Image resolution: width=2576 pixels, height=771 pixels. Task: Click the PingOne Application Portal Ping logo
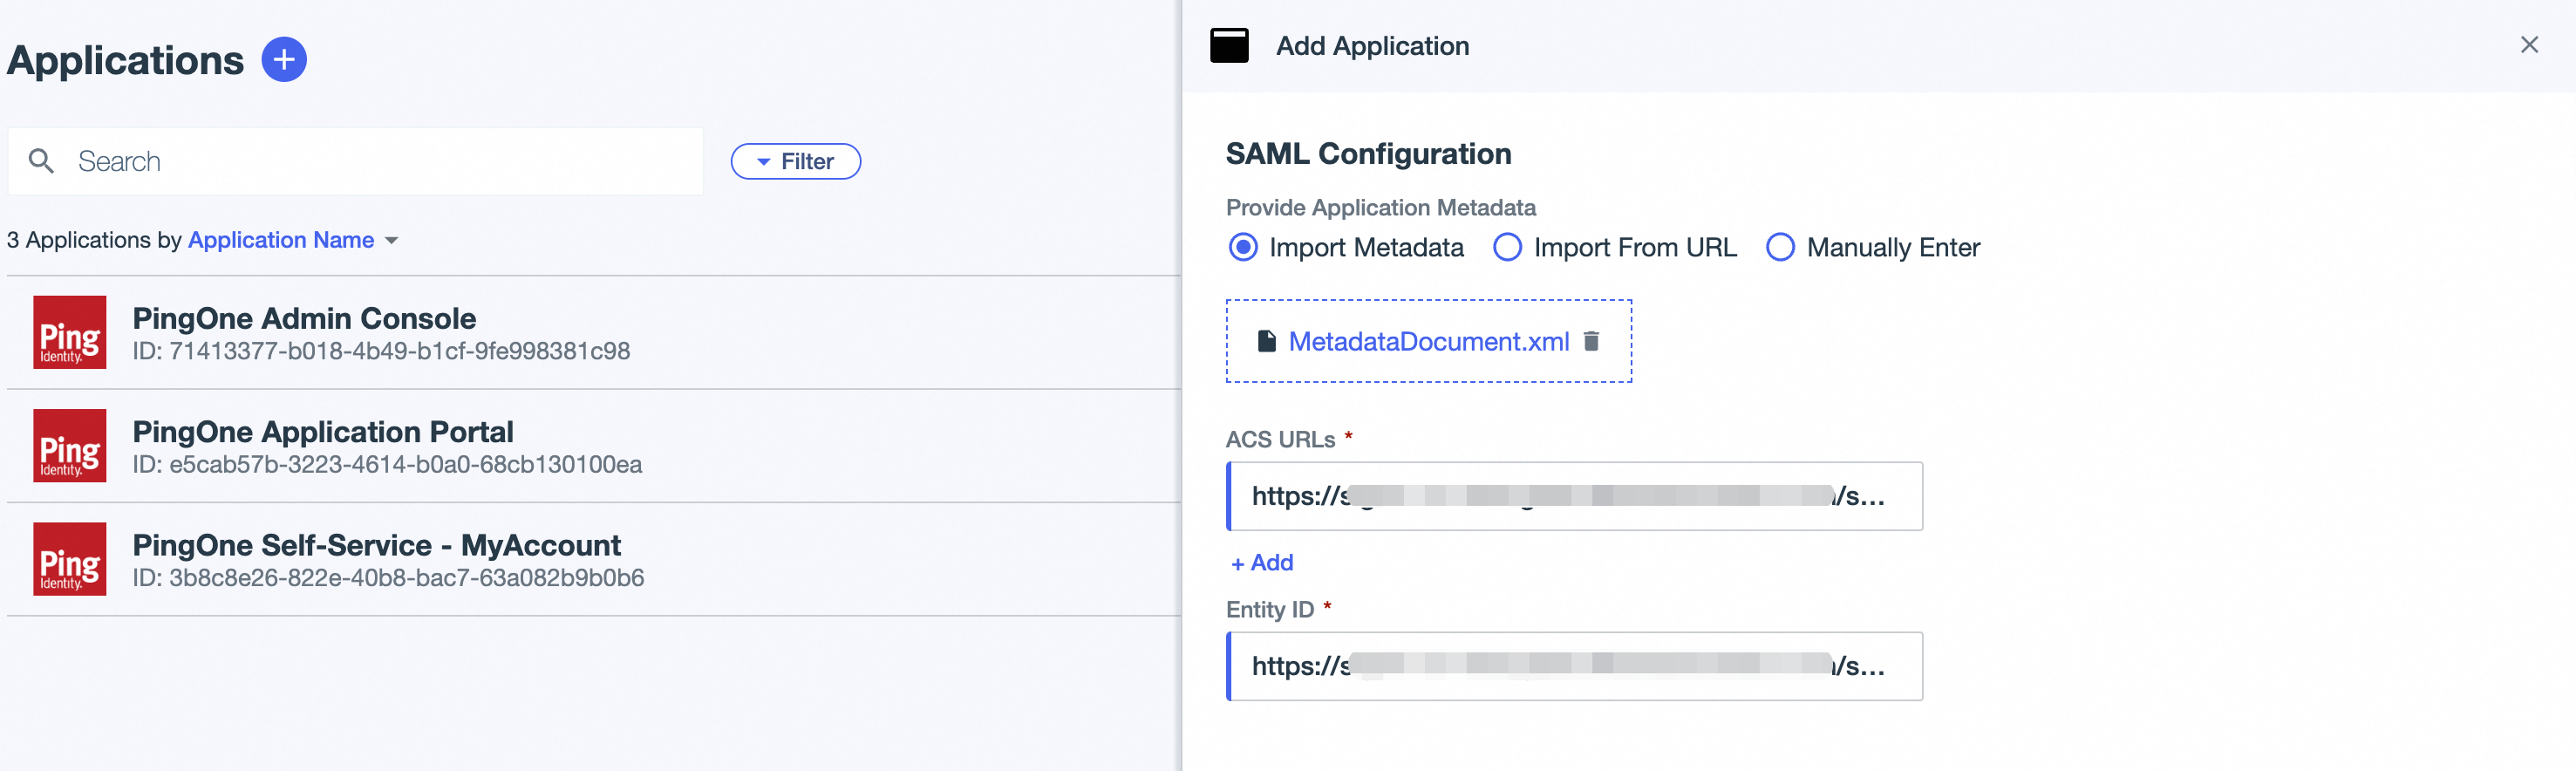(x=70, y=446)
